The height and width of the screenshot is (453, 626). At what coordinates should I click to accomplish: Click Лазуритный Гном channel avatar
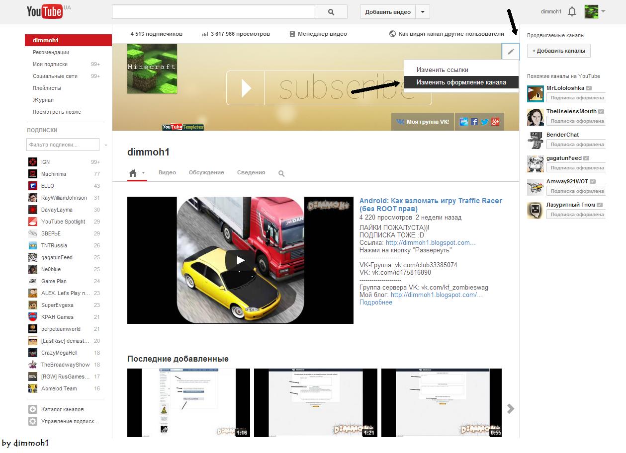[x=536, y=210]
